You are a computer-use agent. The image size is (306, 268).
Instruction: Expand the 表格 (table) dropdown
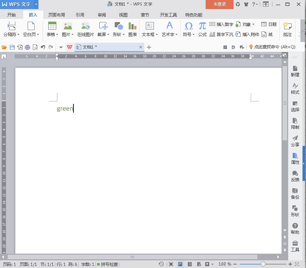coord(52,35)
